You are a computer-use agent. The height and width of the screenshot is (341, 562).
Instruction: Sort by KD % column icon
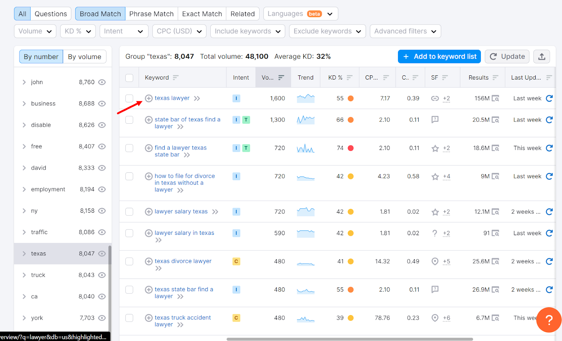(349, 77)
